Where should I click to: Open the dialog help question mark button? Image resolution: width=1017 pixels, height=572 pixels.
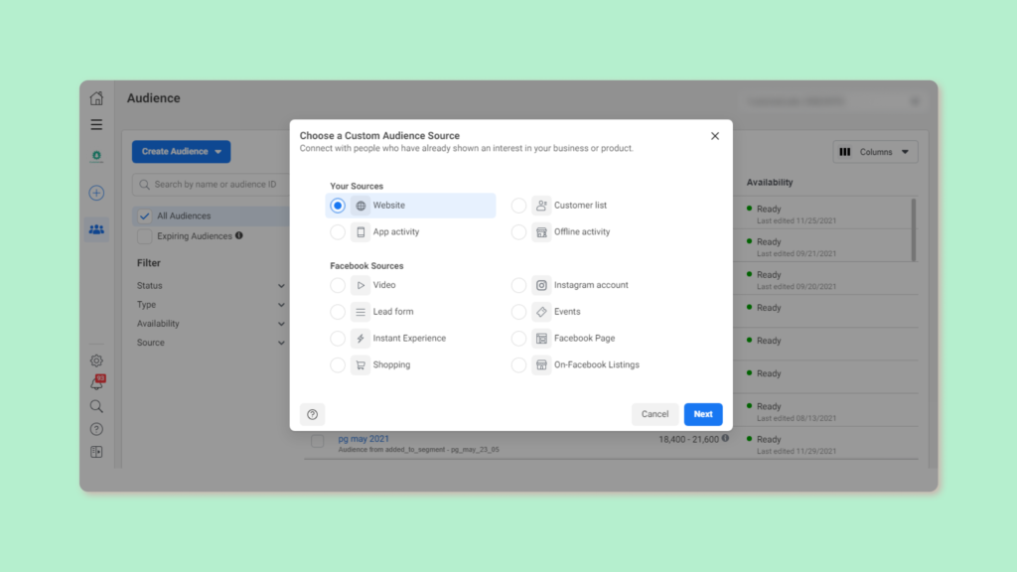[313, 414]
